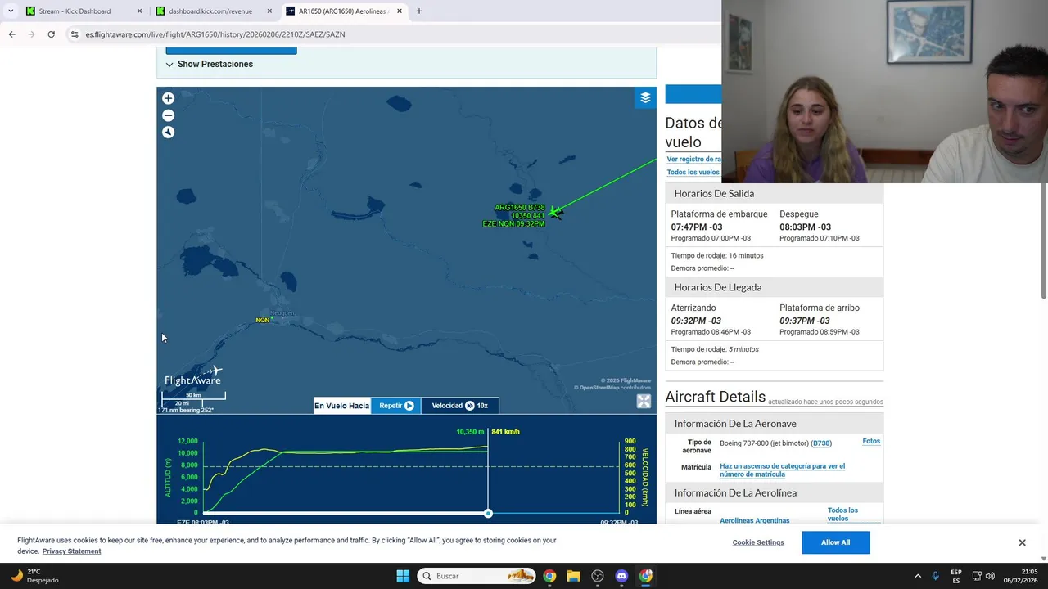Open the B738 aircraft type link

click(x=821, y=443)
